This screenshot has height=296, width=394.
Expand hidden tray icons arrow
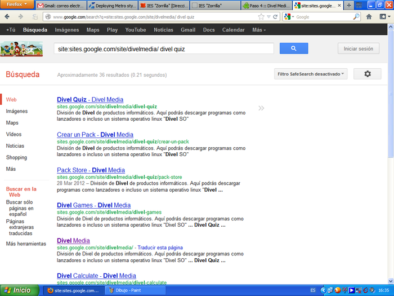pos(323,290)
